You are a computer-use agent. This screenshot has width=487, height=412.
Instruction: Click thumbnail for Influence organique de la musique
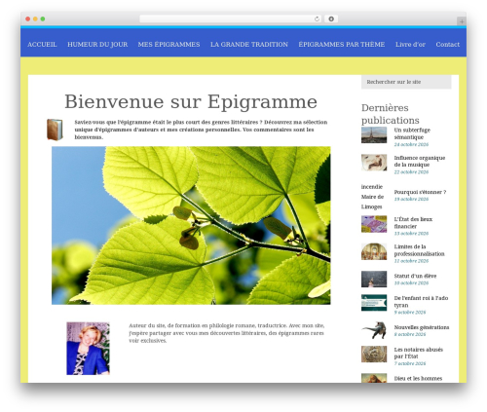tap(374, 162)
